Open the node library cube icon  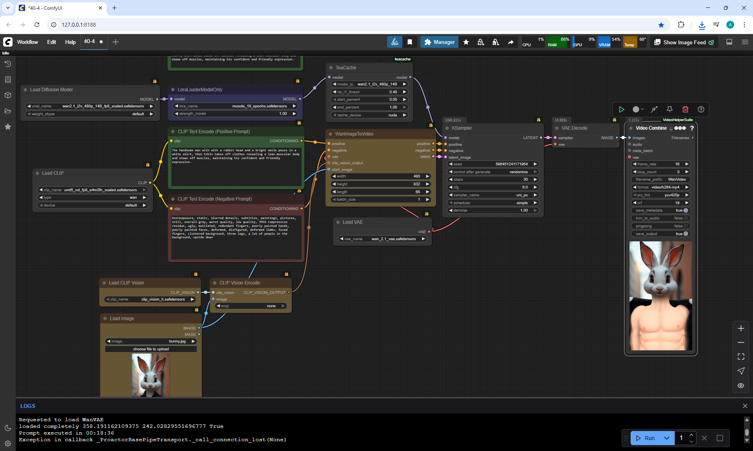[x=7, y=95]
